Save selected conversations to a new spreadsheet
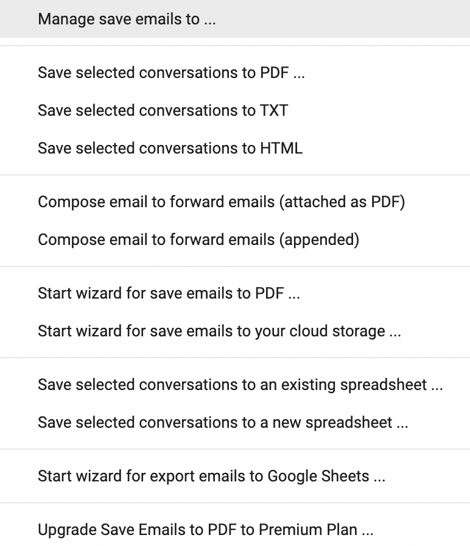The height and width of the screenshot is (546, 470). click(223, 422)
